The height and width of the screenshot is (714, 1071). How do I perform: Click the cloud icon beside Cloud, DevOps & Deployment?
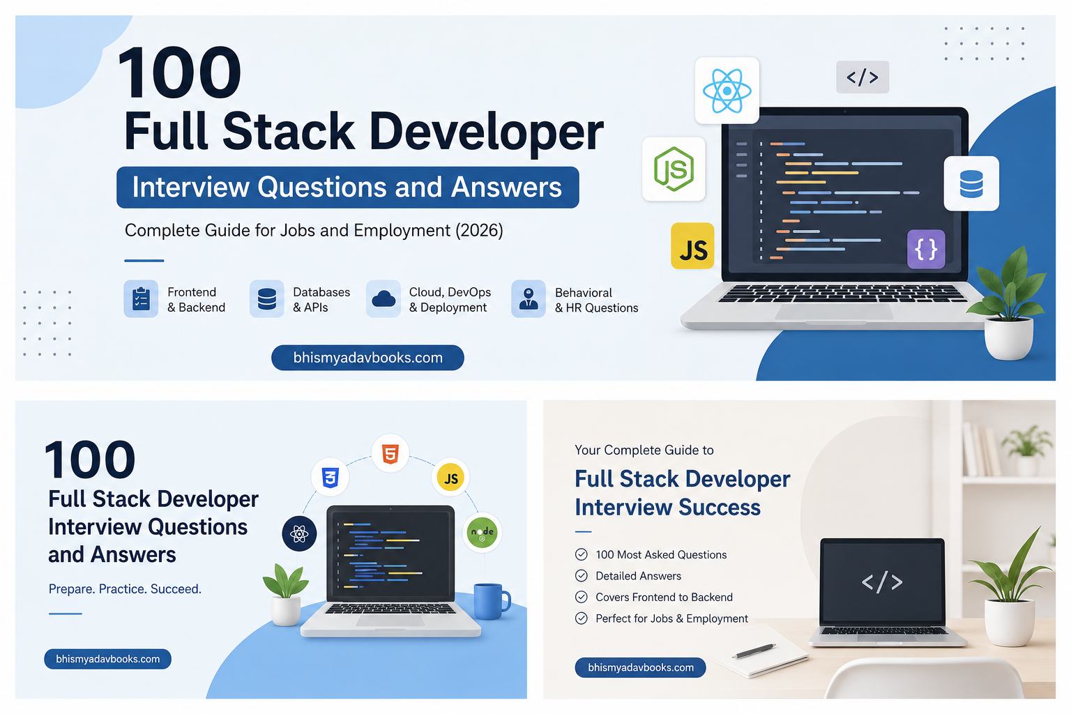coord(383,299)
